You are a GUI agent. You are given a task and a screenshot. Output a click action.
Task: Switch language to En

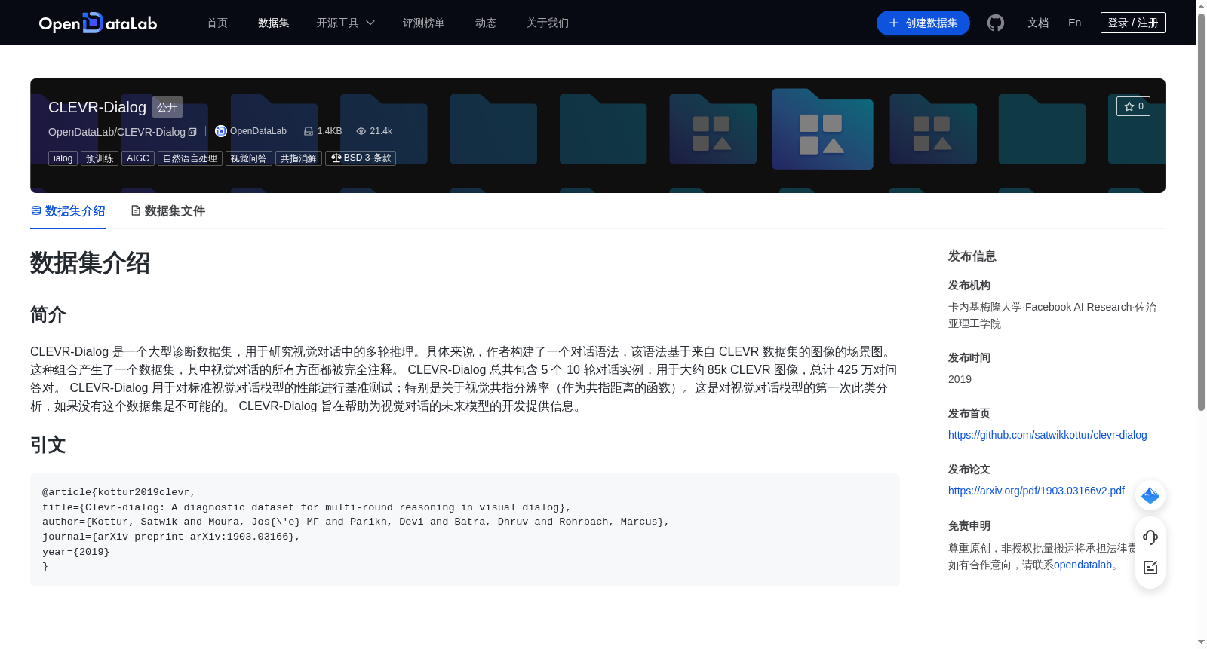[1075, 23]
